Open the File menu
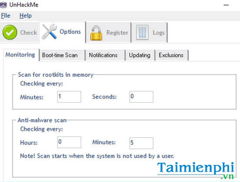The height and width of the screenshot is (182, 240). pos(6,16)
